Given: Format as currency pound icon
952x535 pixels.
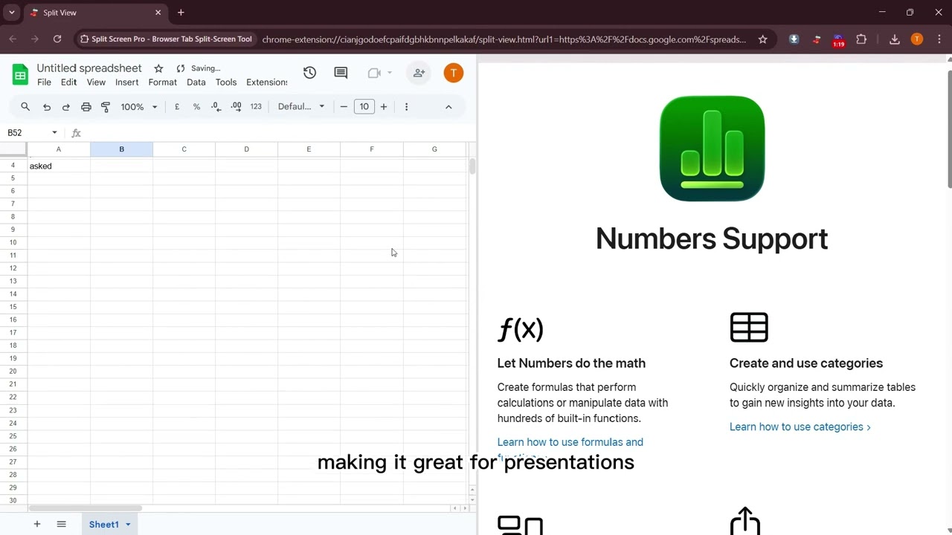Looking at the screenshot, I should point(177,107).
